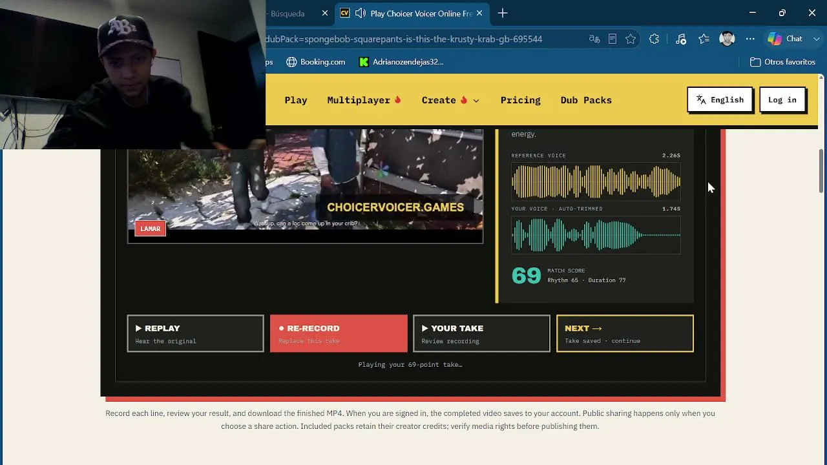Open the Otros favoritos folder

click(x=782, y=62)
